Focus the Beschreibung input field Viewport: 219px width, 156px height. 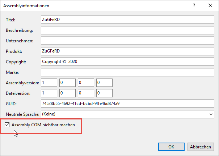click(128, 30)
